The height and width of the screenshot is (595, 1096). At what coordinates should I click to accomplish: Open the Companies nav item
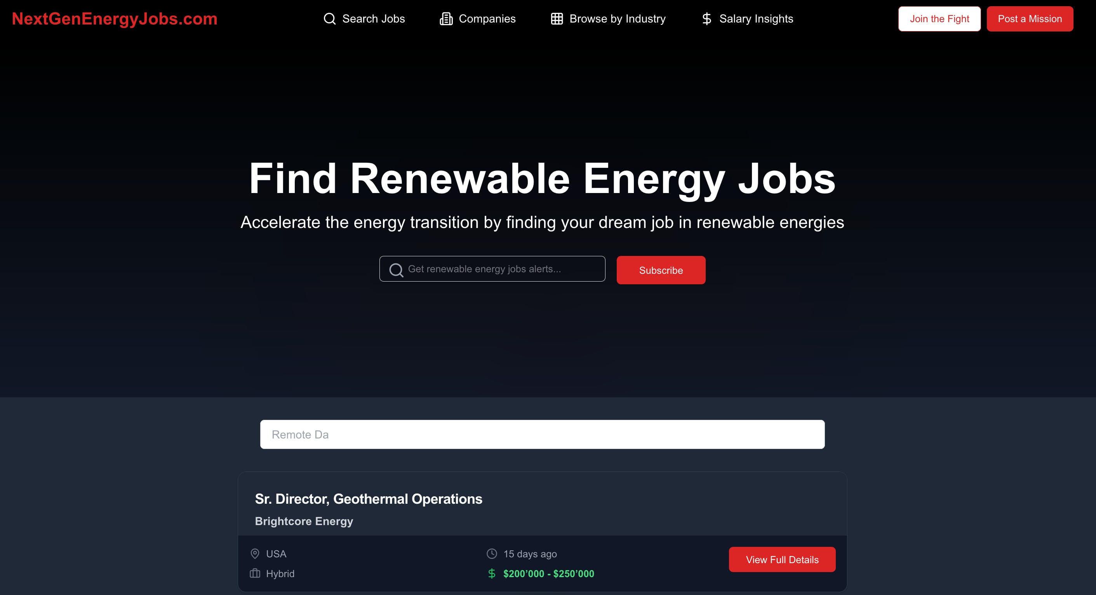tap(477, 19)
